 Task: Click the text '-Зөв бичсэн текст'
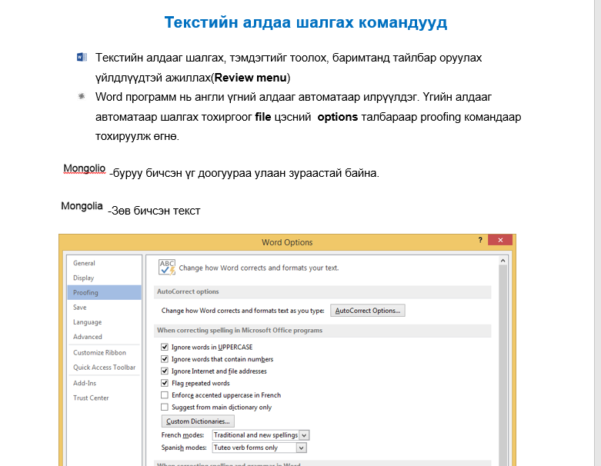click(x=154, y=211)
